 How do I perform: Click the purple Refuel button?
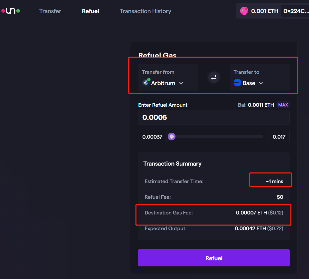214,258
